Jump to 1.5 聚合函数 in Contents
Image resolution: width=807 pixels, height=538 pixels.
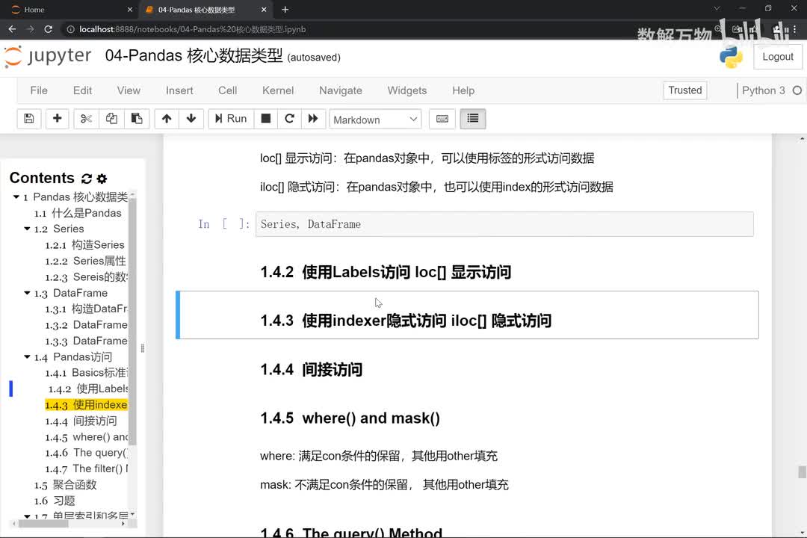[65, 485]
